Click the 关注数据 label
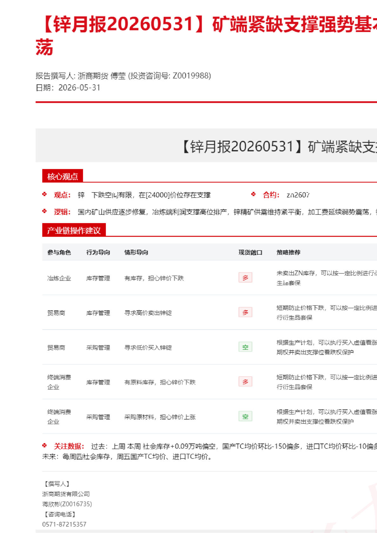Image resolution: width=377 pixels, height=533 pixels. coord(69,446)
